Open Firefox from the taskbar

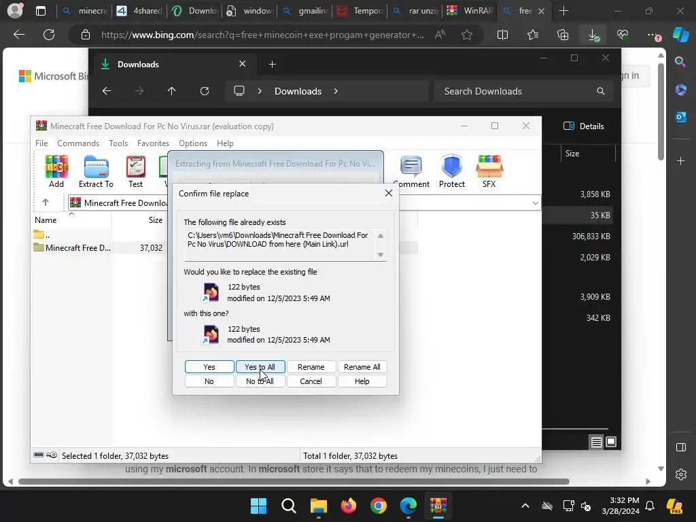point(349,506)
